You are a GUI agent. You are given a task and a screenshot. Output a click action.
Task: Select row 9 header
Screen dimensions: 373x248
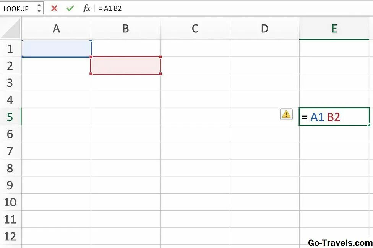click(x=10, y=185)
